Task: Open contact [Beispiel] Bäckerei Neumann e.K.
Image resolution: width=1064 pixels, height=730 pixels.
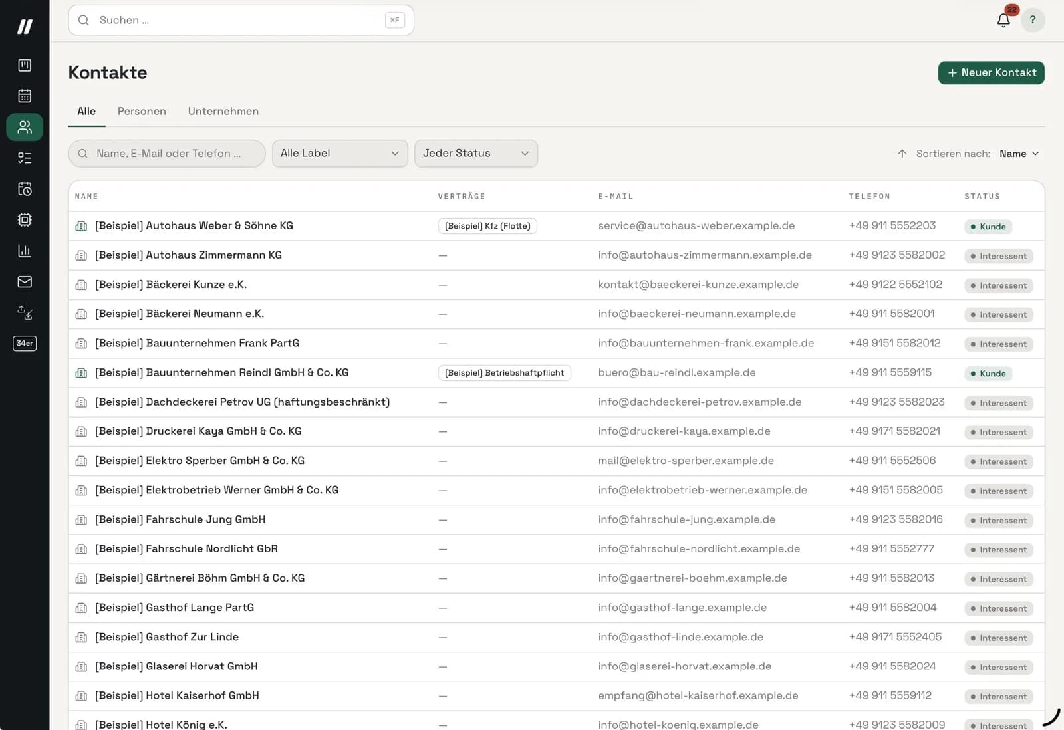Action: pos(180,314)
